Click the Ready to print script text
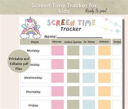 96,11
